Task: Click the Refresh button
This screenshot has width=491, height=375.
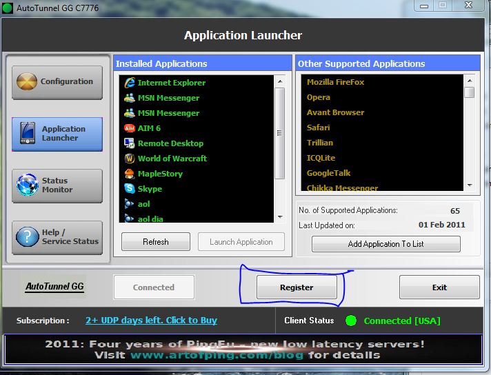Action: (156, 242)
